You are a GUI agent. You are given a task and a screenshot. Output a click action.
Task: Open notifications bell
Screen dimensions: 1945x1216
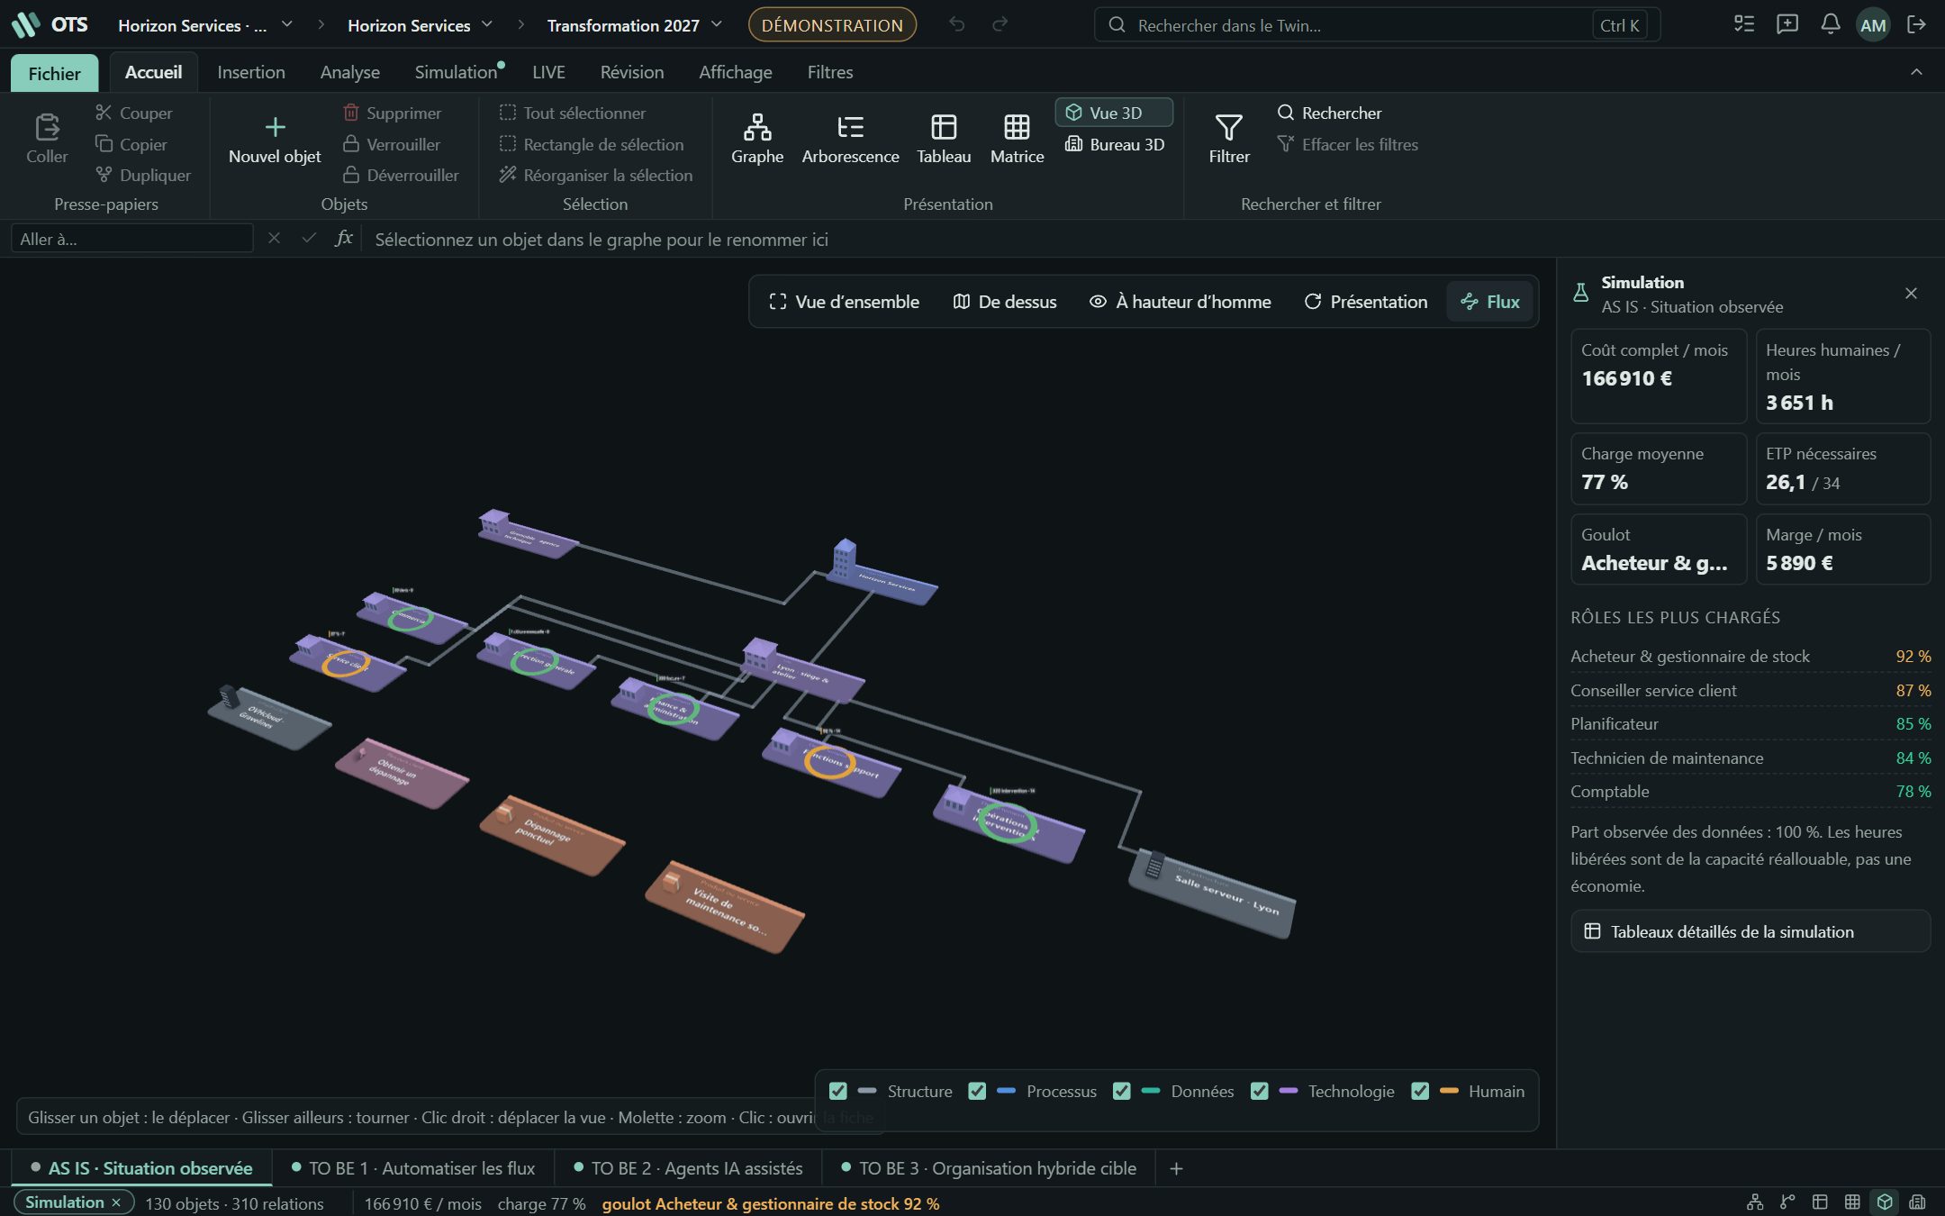click(x=1831, y=25)
